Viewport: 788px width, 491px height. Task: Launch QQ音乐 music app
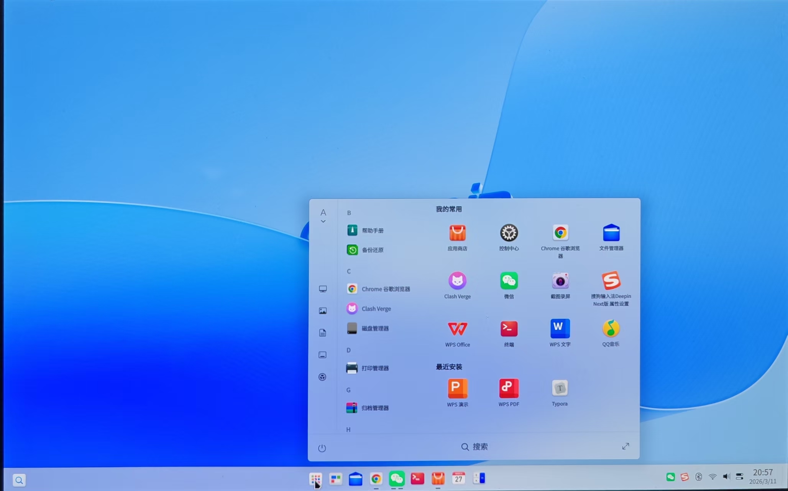coord(611,329)
